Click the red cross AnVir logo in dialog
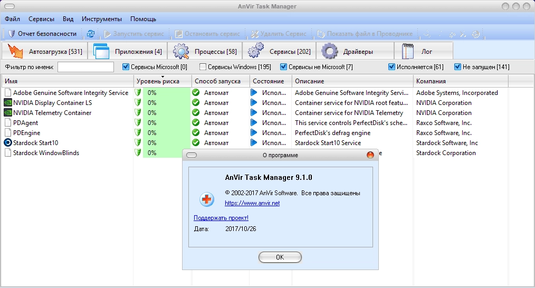This screenshot has width=535, height=288. click(207, 199)
